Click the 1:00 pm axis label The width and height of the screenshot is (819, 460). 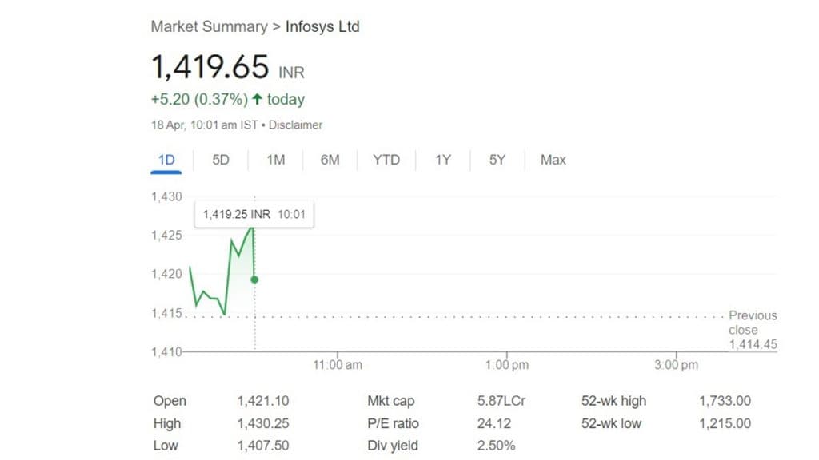pyautogui.click(x=506, y=365)
